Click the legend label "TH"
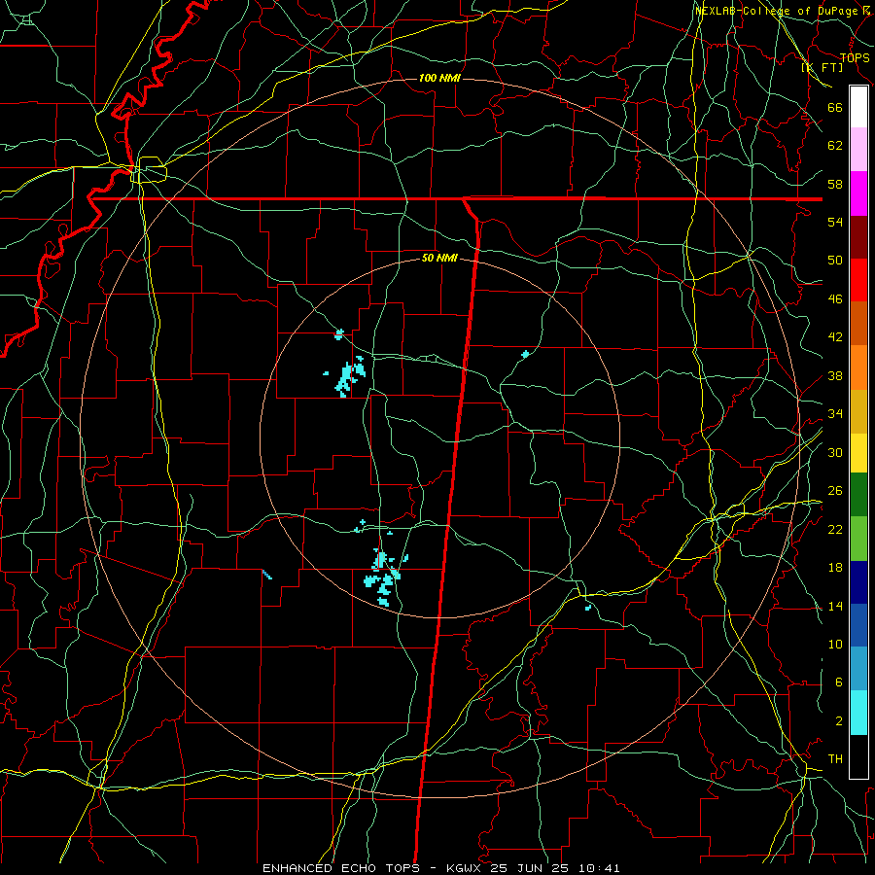This screenshot has width=875, height=875. click(x=835, y=759)
